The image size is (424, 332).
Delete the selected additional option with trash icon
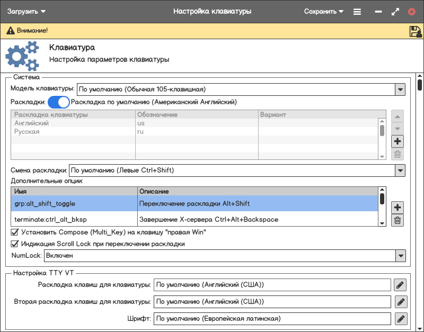coord(397,220)
